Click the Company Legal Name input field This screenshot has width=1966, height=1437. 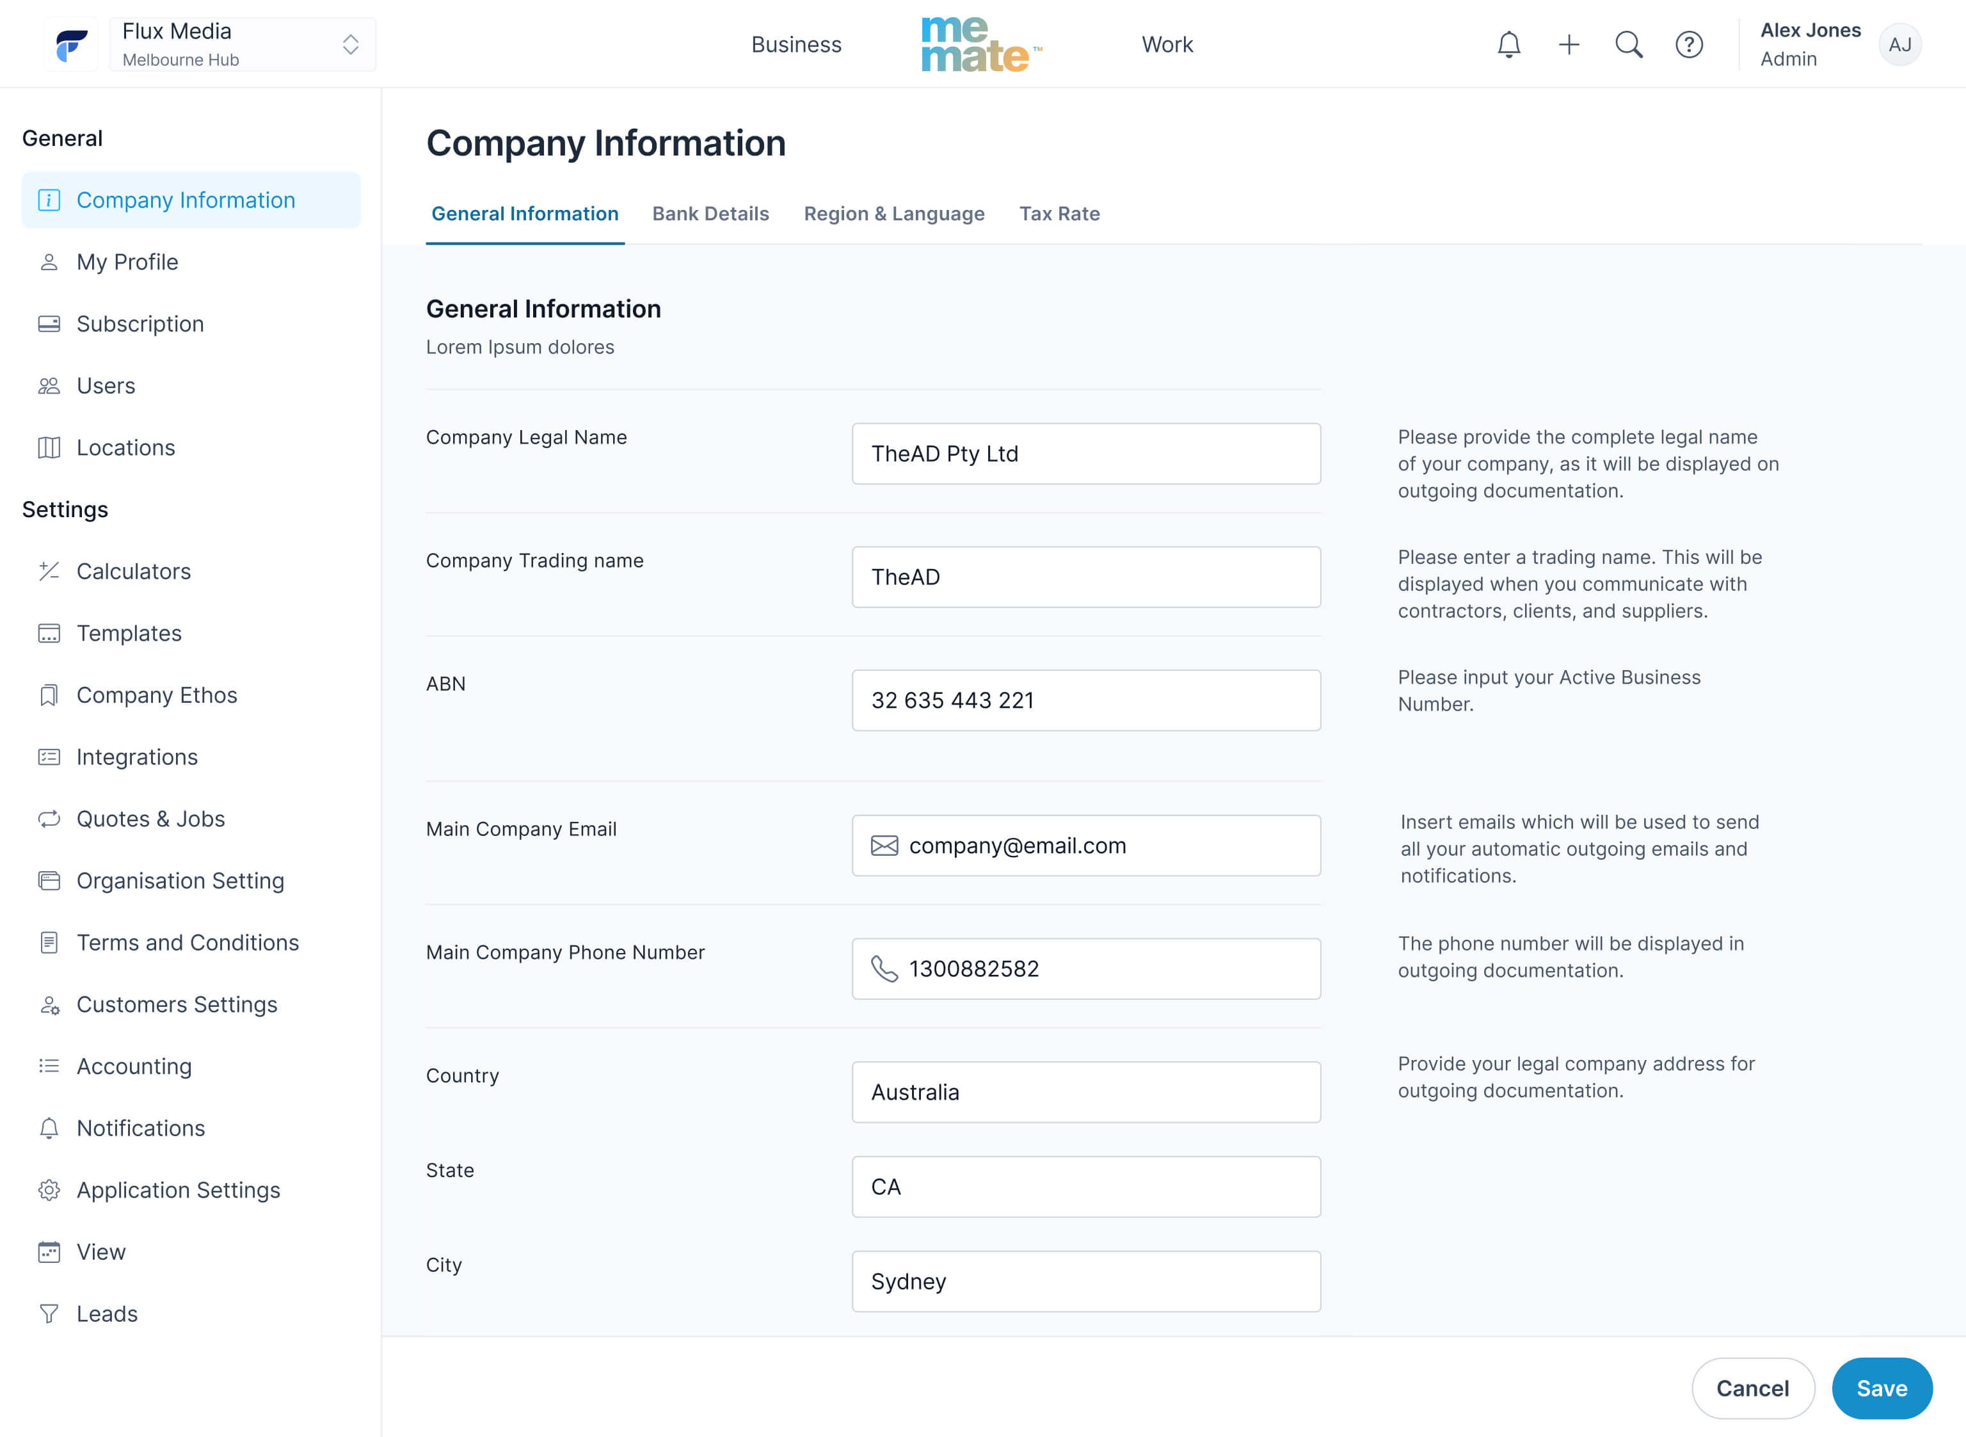pos(1086,453)
